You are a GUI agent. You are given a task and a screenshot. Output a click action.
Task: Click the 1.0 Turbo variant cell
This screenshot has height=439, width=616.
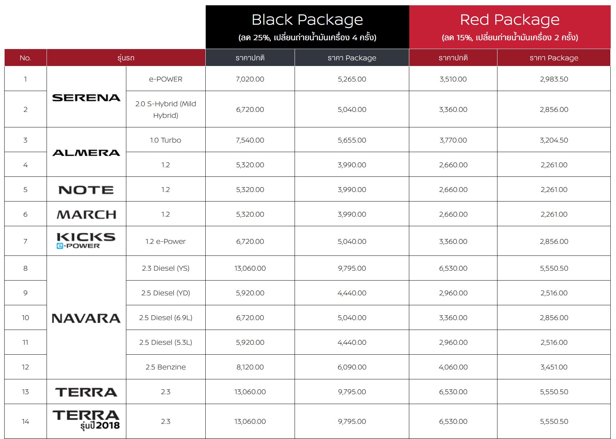165,140
